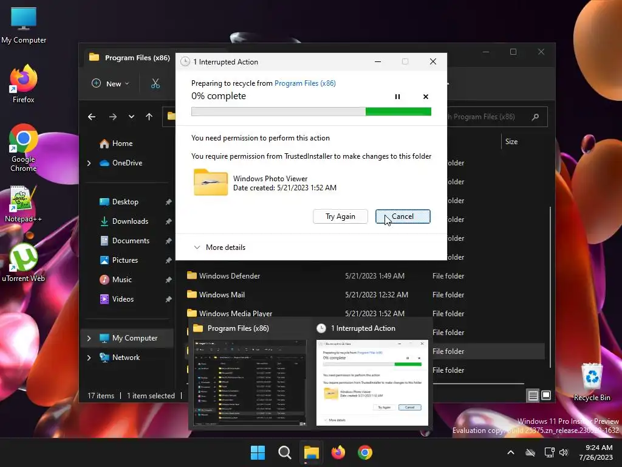Launch Chrome from the taskbar
The image size is (622, 467).
point(365,452)
